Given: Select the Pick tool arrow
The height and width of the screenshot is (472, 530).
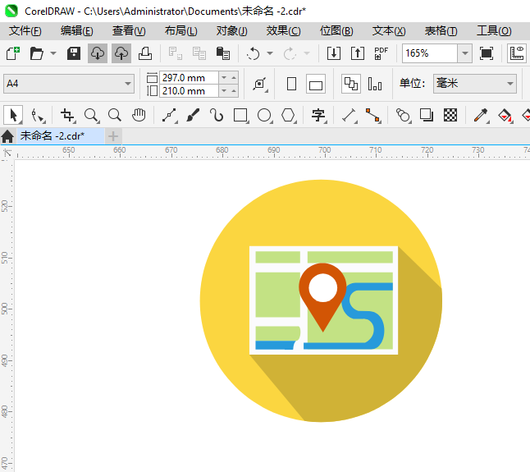Looking at the screenshot, I should 13,115.
